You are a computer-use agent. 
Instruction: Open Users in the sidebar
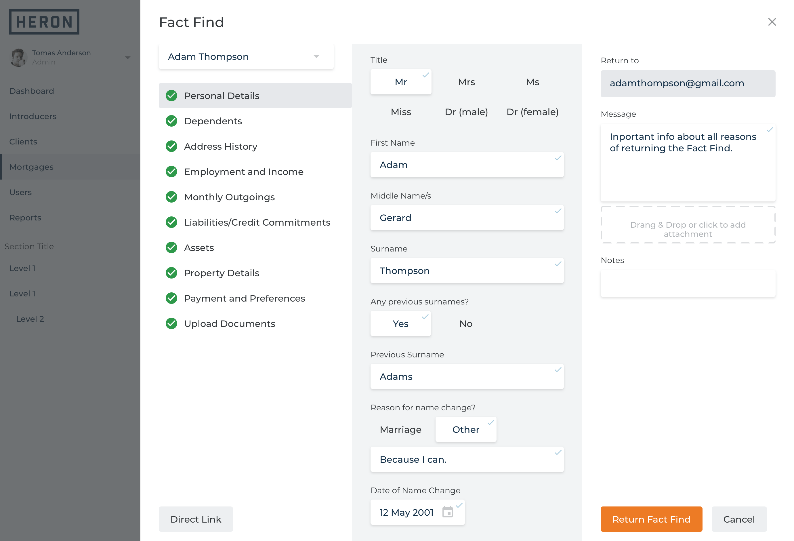(70, 192)
